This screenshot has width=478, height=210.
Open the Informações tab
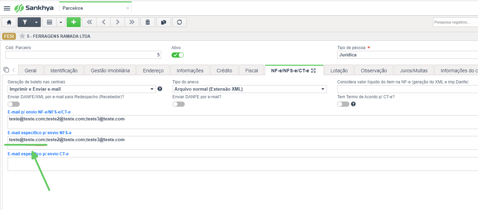click(190, 70)
